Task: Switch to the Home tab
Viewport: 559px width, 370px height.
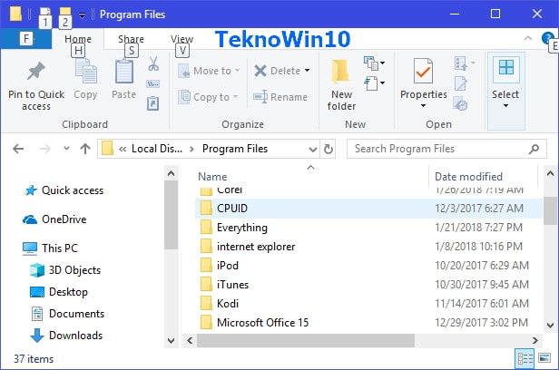Action: point(78,39)
